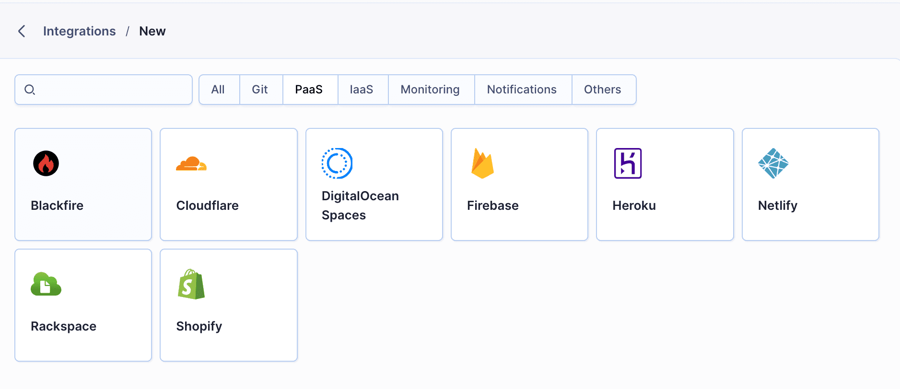Open the Shopify label
The image size is (900, 389).
point(199,326)
